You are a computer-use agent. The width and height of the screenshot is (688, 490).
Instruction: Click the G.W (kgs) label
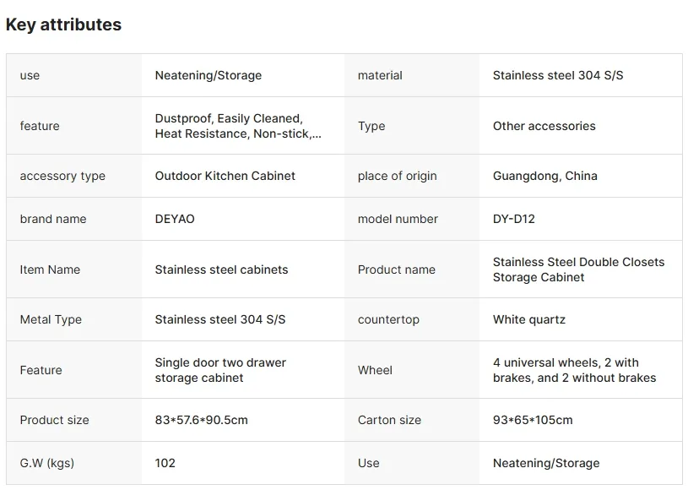click(47, 463)
